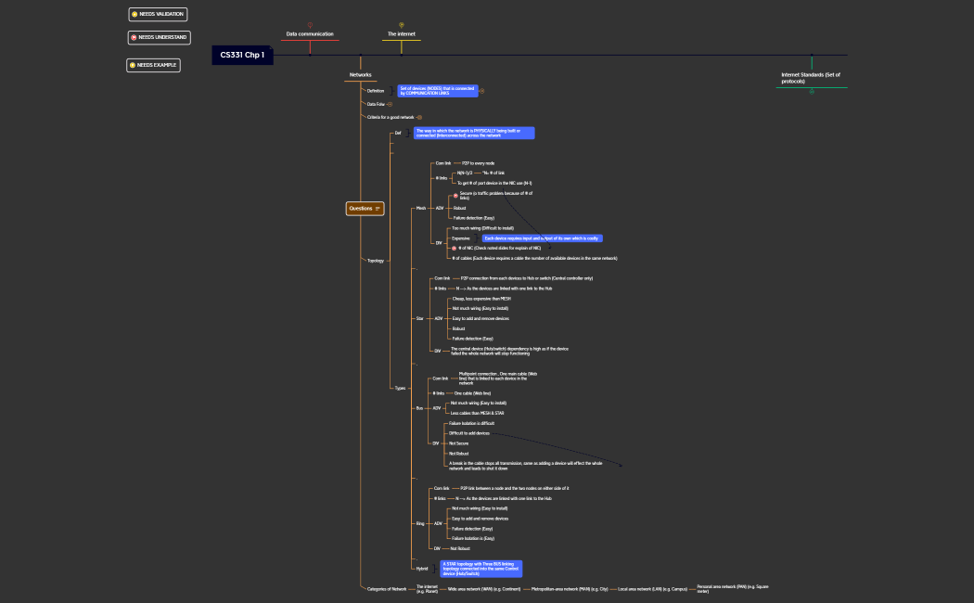Expand the Criteria for a good network branch

point(419,118)
